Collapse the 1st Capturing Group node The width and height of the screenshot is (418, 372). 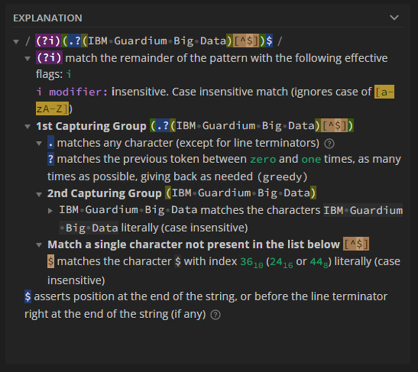point(27,127)
